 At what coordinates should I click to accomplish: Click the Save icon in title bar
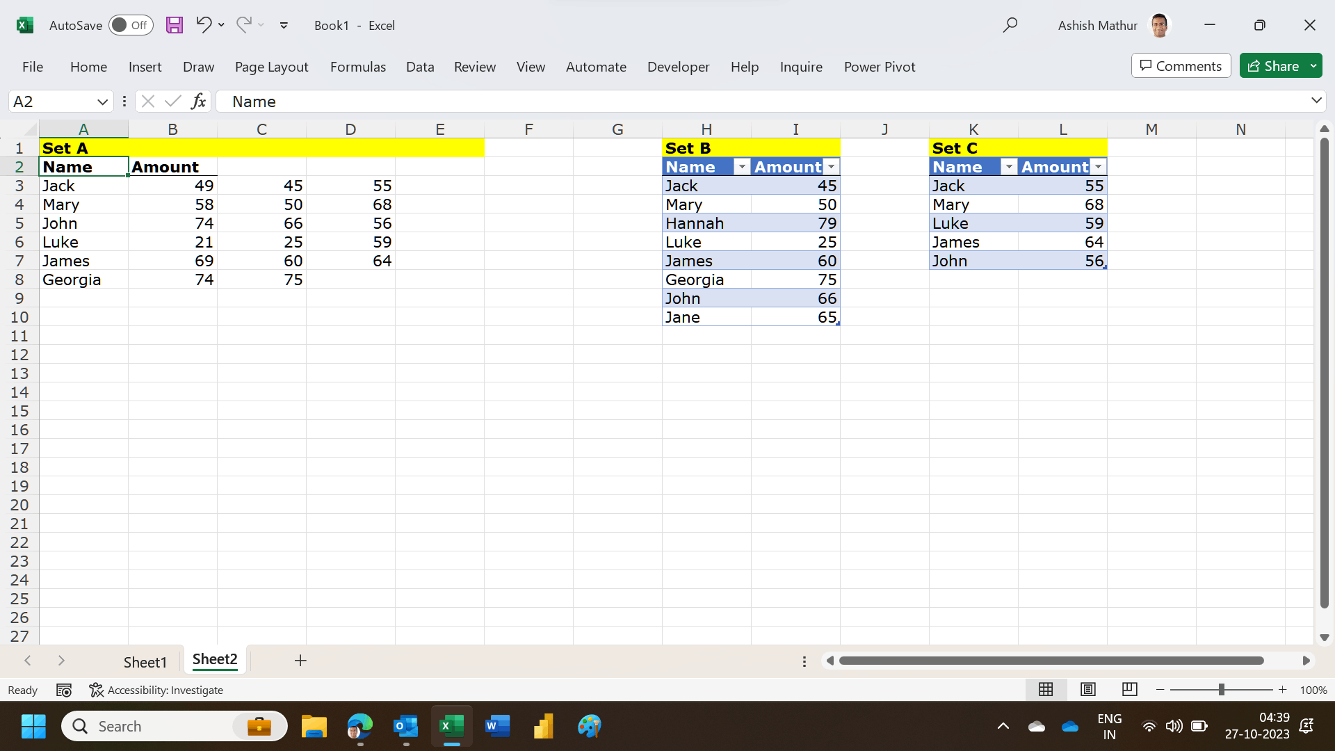(x=175, y=25)
